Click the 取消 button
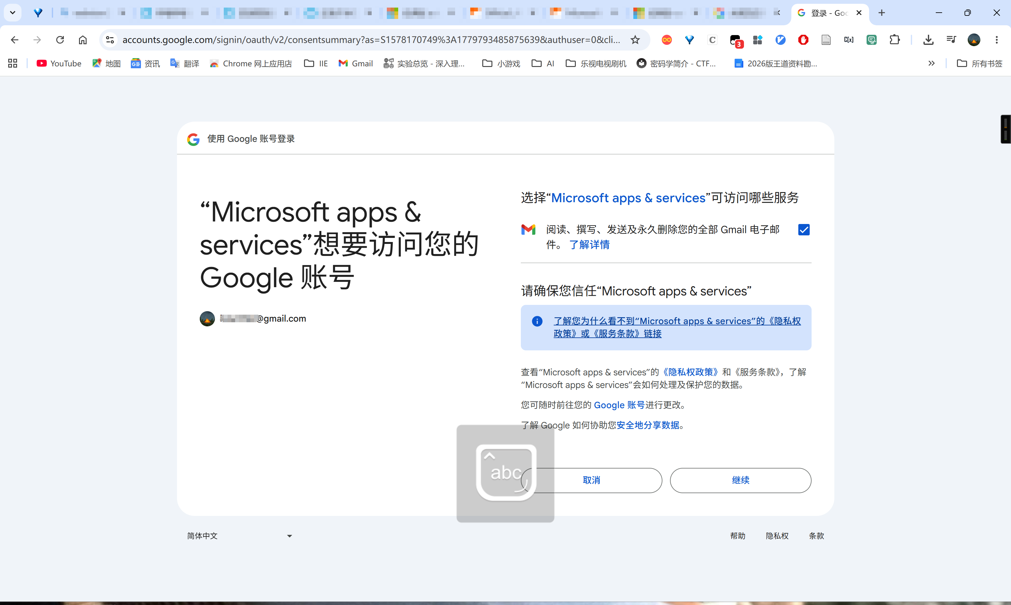 pos(591,480)
